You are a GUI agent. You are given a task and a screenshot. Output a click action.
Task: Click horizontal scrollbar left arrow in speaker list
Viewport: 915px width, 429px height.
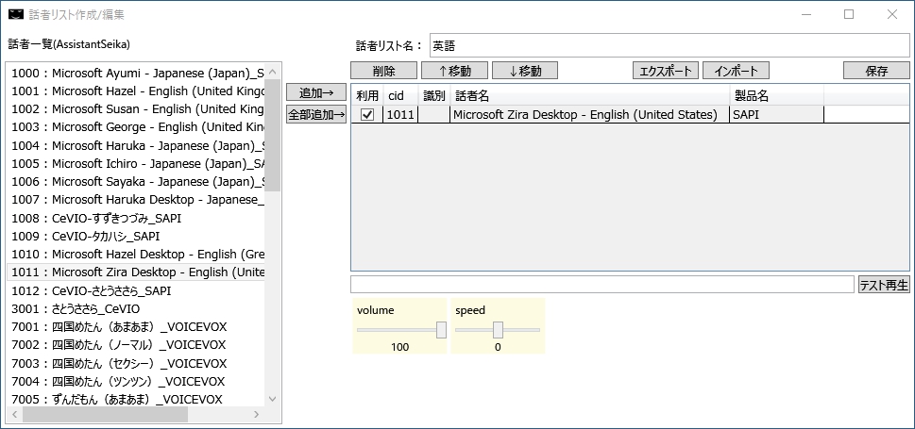point(14,415)
